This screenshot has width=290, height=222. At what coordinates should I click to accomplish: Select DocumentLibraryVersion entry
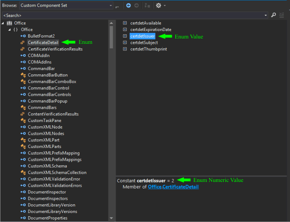(52, 205)
